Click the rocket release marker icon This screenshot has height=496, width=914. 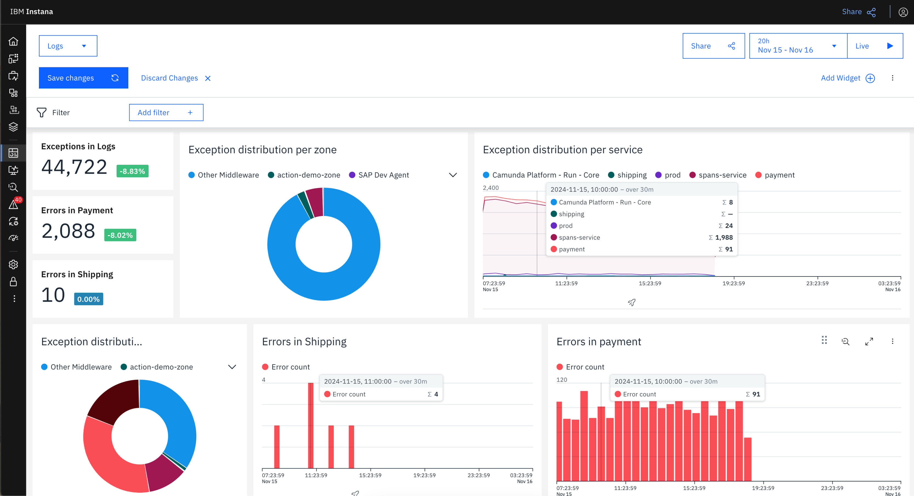point(632,303)
